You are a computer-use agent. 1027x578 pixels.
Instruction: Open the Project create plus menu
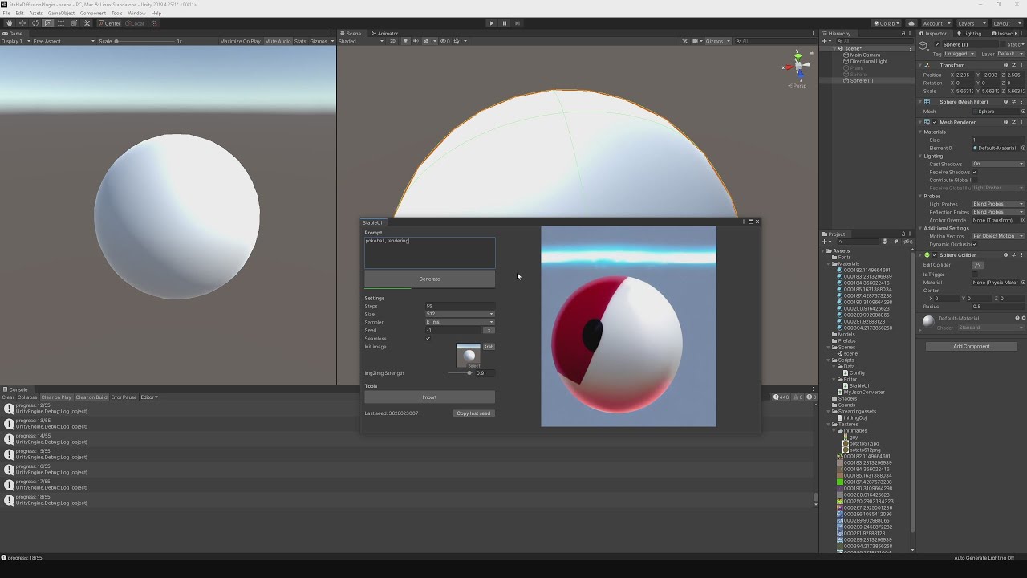tap(827, 242)
